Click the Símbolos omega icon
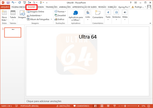The height and width of the screenshot is (108, 153). pyautogui.click(x=116, y=13)
